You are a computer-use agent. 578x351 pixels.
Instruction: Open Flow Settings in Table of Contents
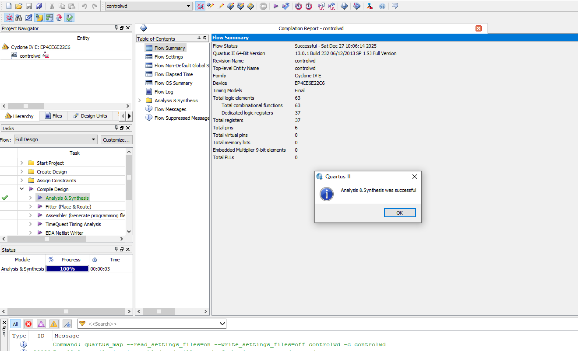click(x=169, y=57)
